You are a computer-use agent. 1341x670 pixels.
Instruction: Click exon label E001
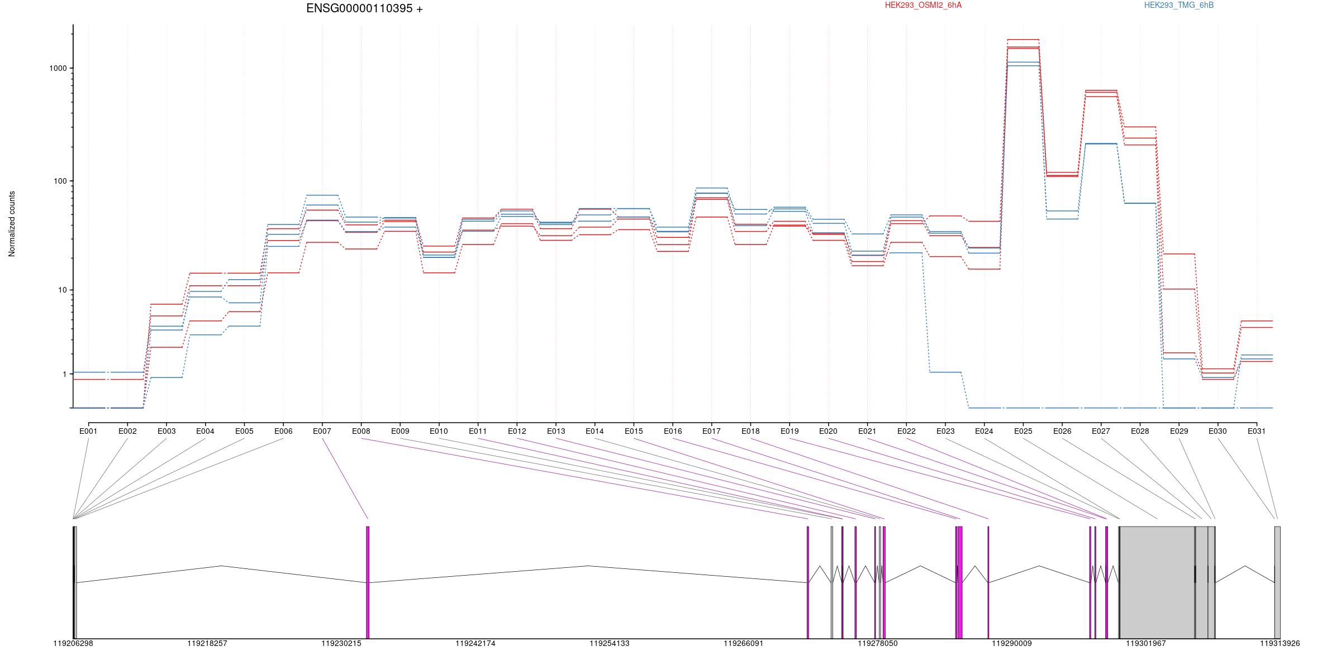click(x=88, y=431)
